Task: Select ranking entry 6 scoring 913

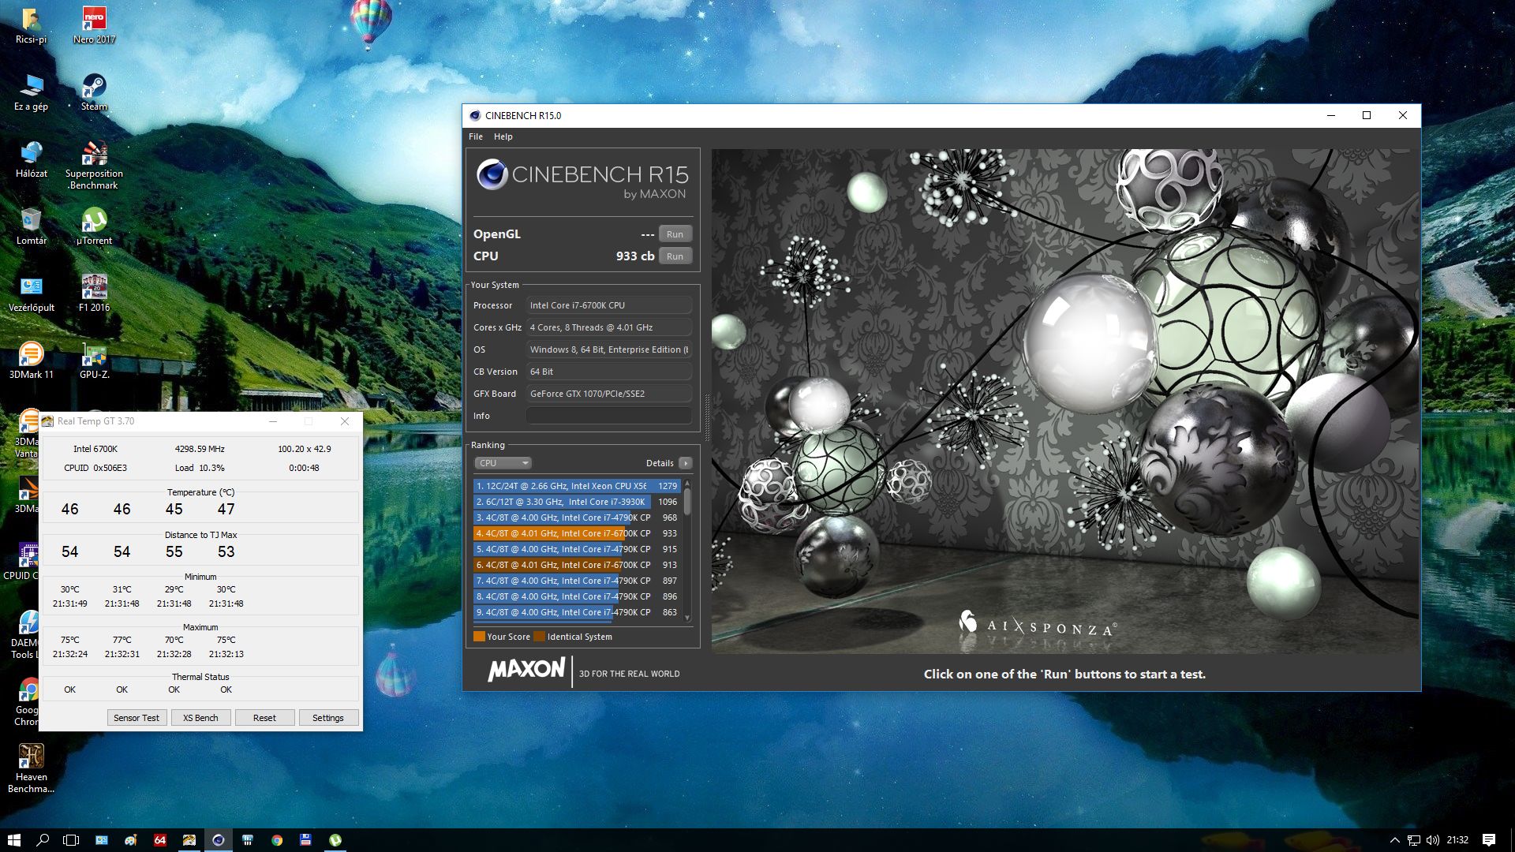Action: 577,565
